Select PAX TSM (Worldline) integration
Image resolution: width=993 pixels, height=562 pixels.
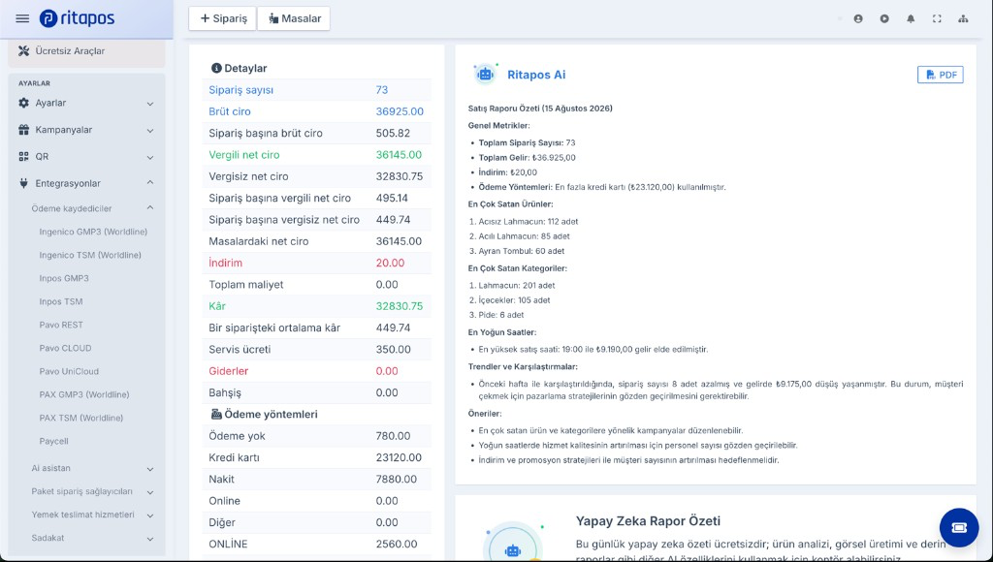tap(81, 418)
